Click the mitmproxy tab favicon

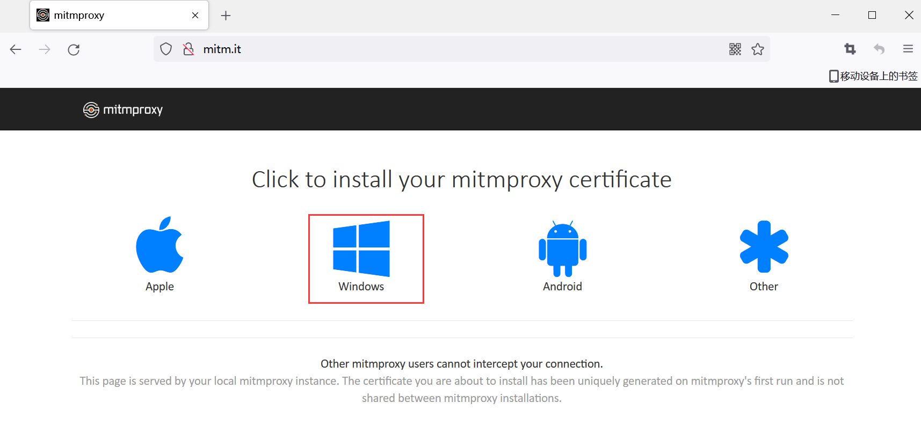tap(43, 15)
